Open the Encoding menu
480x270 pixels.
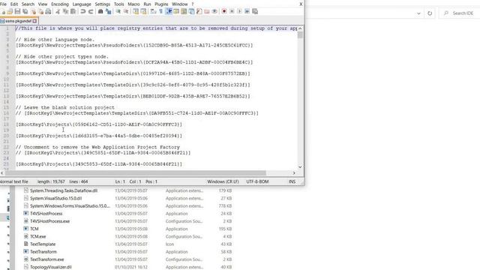(x=60, y=4)
